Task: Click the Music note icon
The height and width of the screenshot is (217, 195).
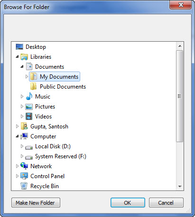Action: coord(29,96)
